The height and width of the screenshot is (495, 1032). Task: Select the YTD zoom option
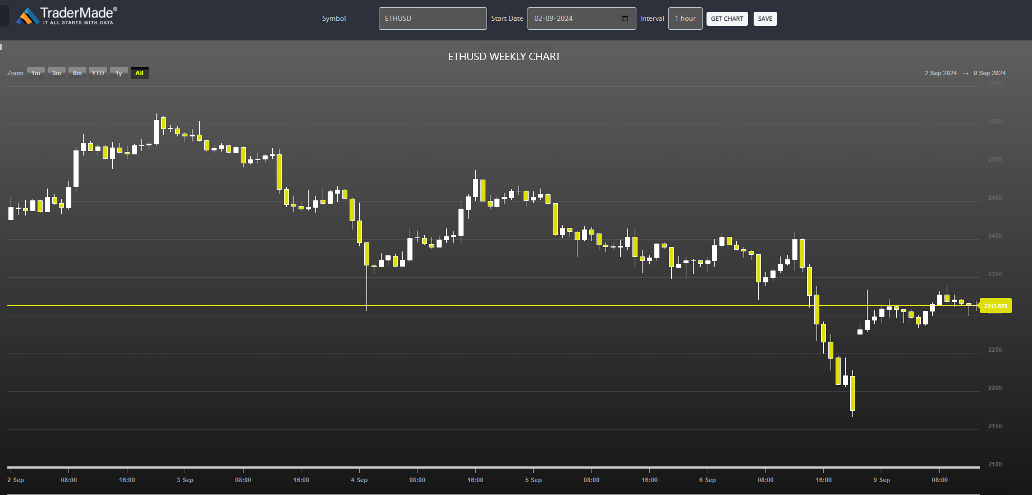(98, 73)
